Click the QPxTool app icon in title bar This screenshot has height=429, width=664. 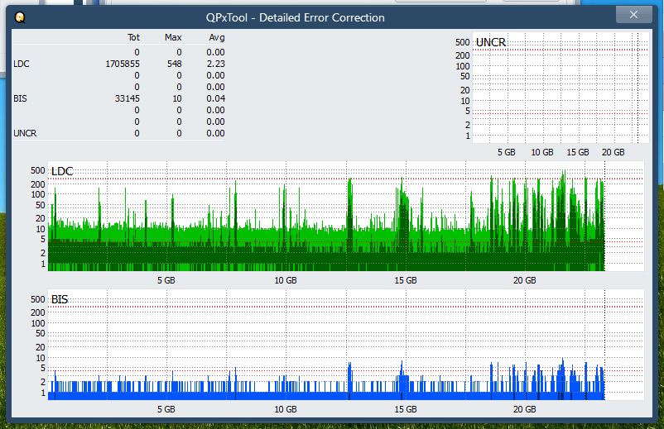[19, 17]
